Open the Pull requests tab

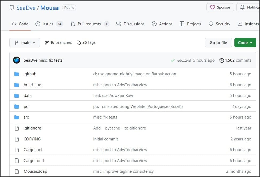(90, 24)
